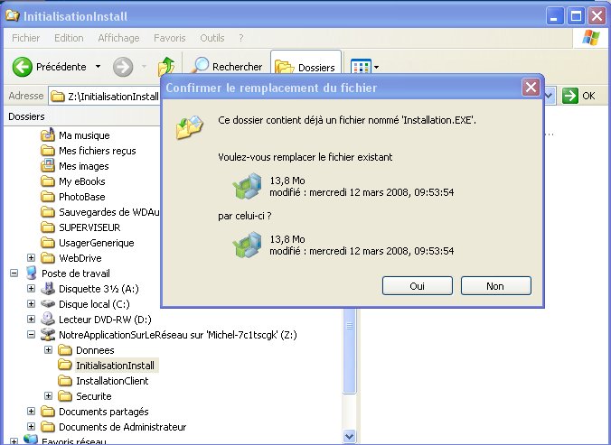Click the Mes images folder icon
The image size is (611, 445).
(48, 166)
